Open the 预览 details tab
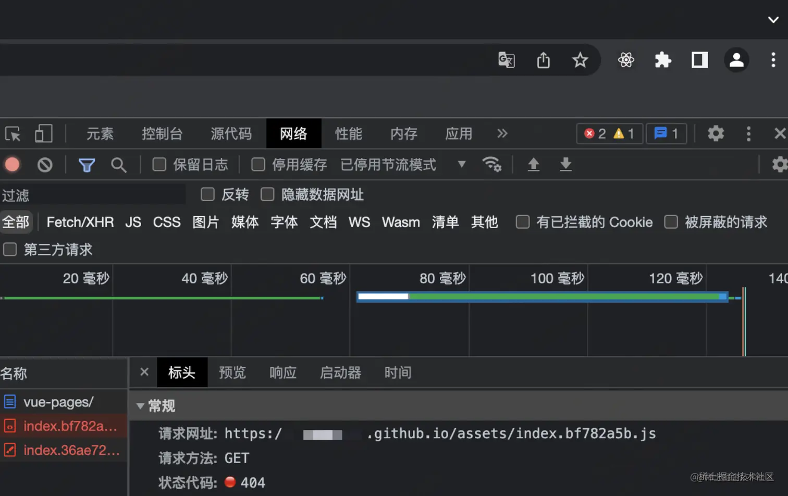Viewport: 788px width, 496px height. click(232, 373)
